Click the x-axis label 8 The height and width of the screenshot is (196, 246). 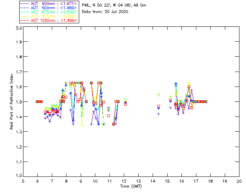pos(66,181)
